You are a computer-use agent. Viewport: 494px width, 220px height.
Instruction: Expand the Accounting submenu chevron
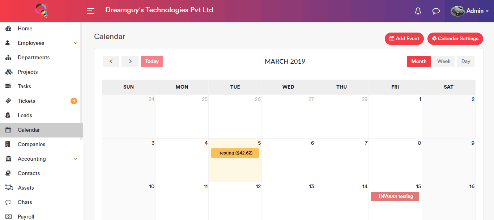(x=76, y=159)
